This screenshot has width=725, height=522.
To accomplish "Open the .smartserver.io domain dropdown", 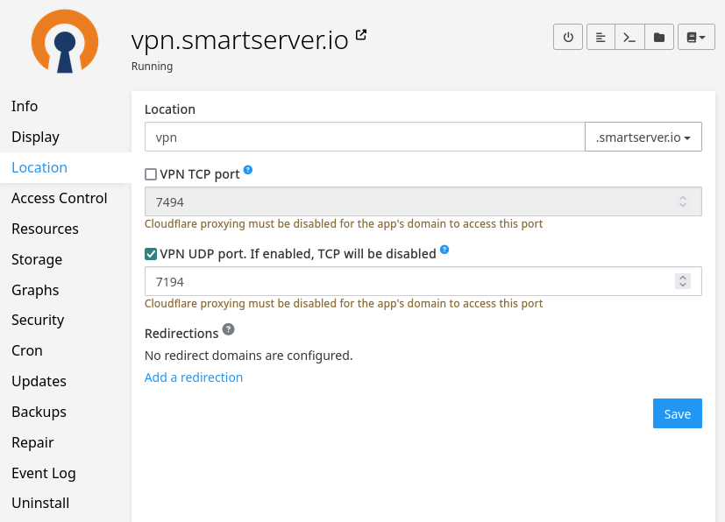I will click(x=643, y=138).
